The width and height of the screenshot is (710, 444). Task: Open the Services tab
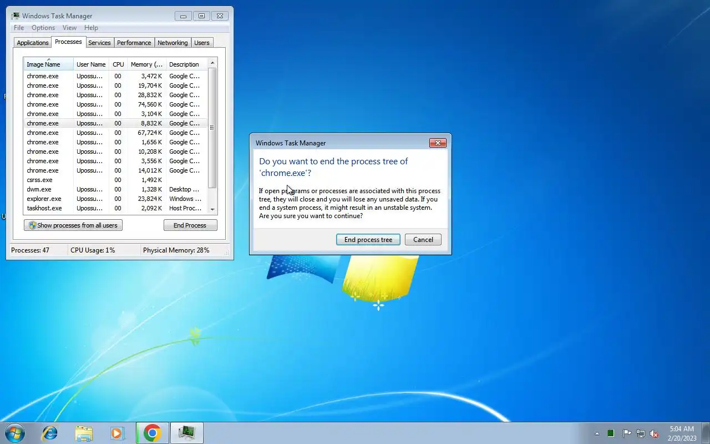(x=99, y=43)
